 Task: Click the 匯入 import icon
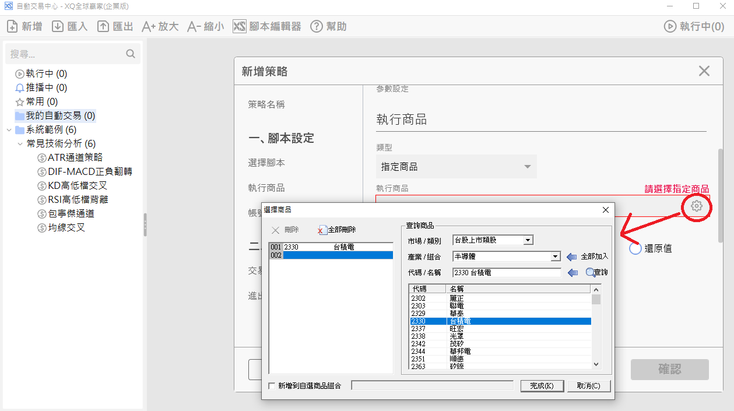pos(58,26)
